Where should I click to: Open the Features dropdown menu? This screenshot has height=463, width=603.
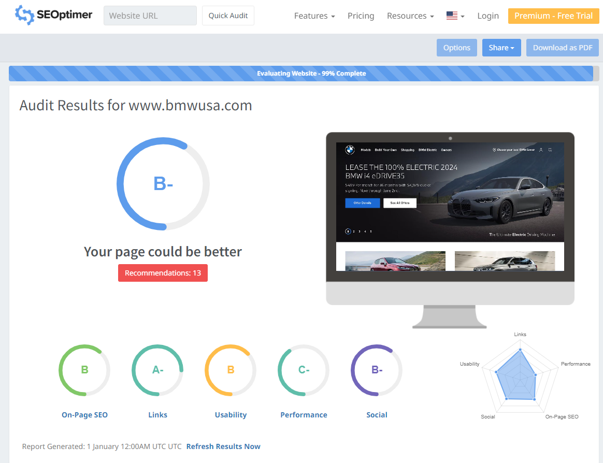[x=314, y=16]
